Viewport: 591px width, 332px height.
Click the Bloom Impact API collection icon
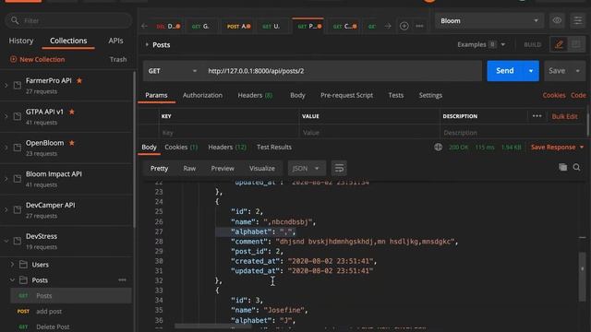18,178
